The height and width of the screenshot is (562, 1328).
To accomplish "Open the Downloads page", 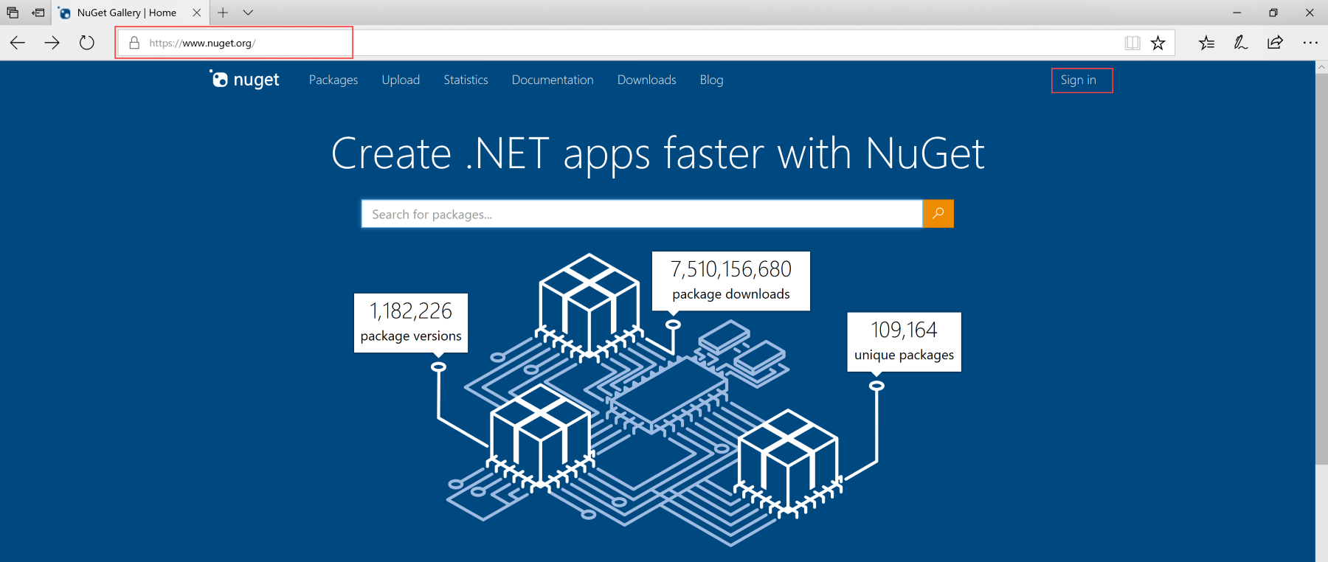I will click(646, 80).
